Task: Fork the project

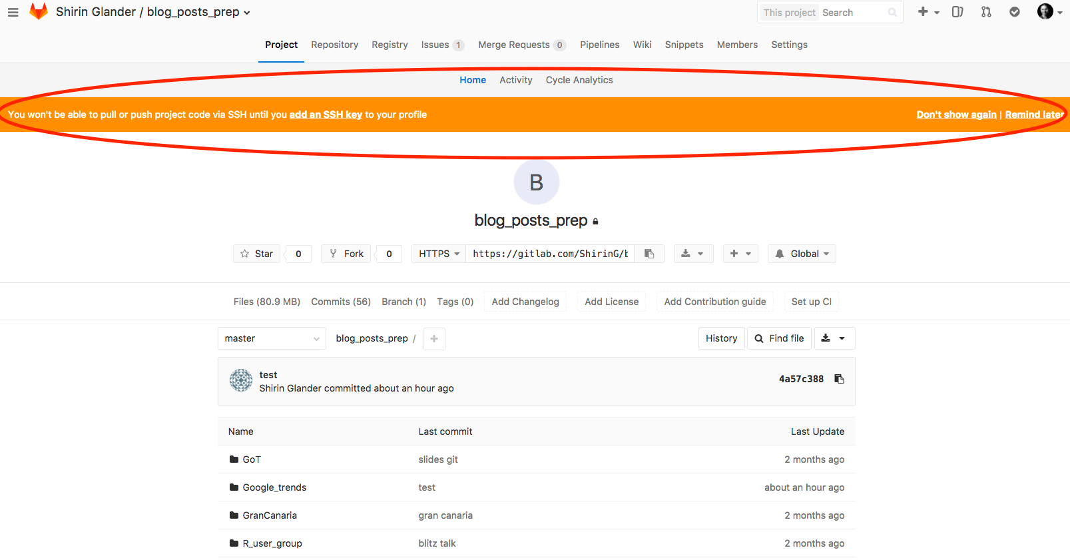Action: pyautogui.click(x=346, y=254)
